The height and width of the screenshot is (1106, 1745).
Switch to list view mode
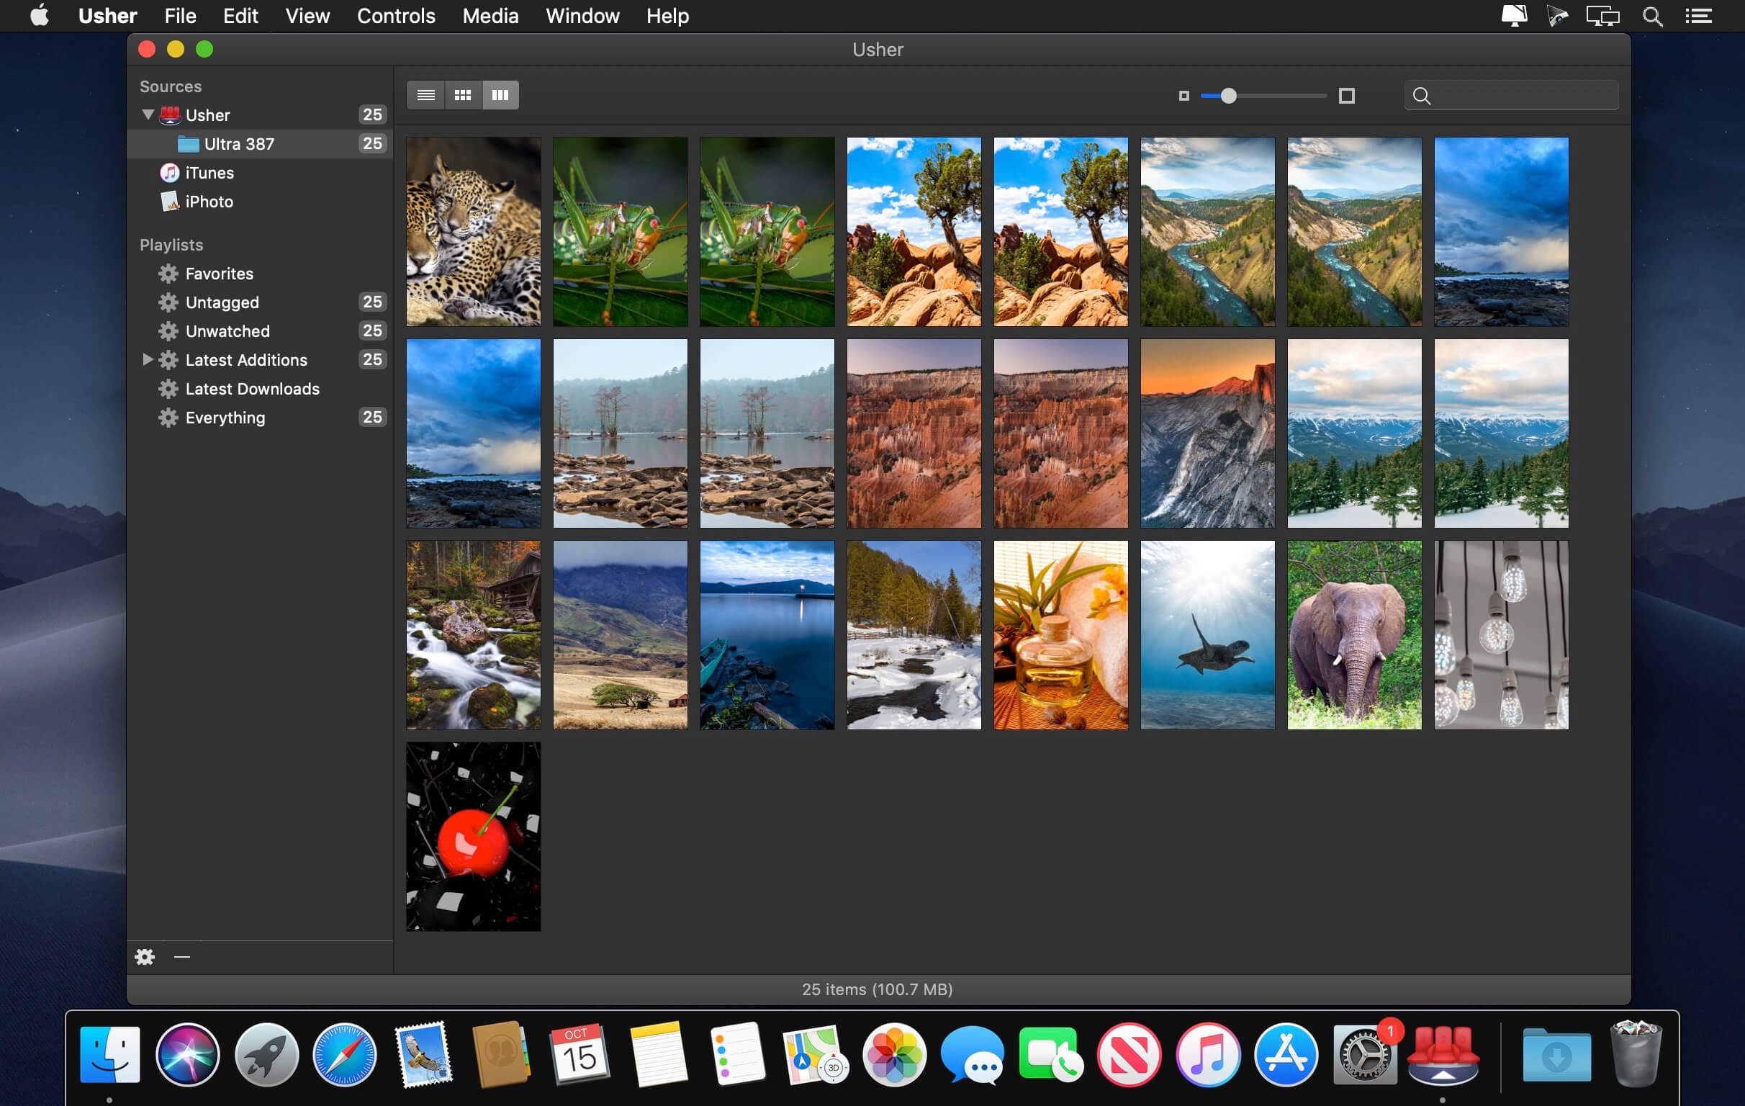point(425,95)
